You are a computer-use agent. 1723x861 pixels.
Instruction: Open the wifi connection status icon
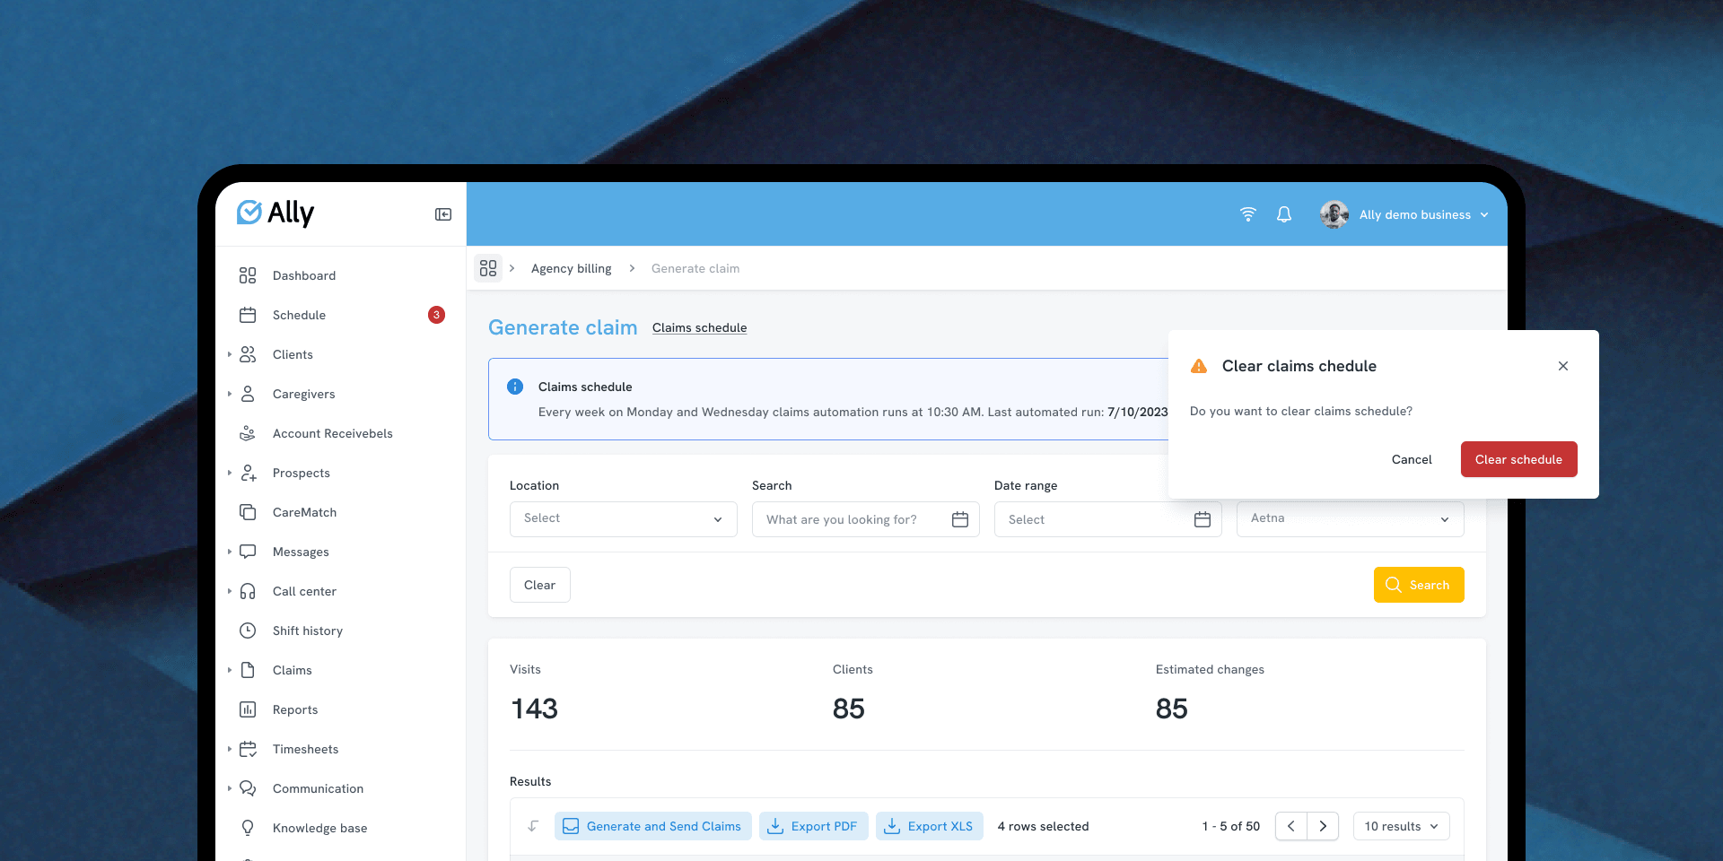pos(1248,214)
